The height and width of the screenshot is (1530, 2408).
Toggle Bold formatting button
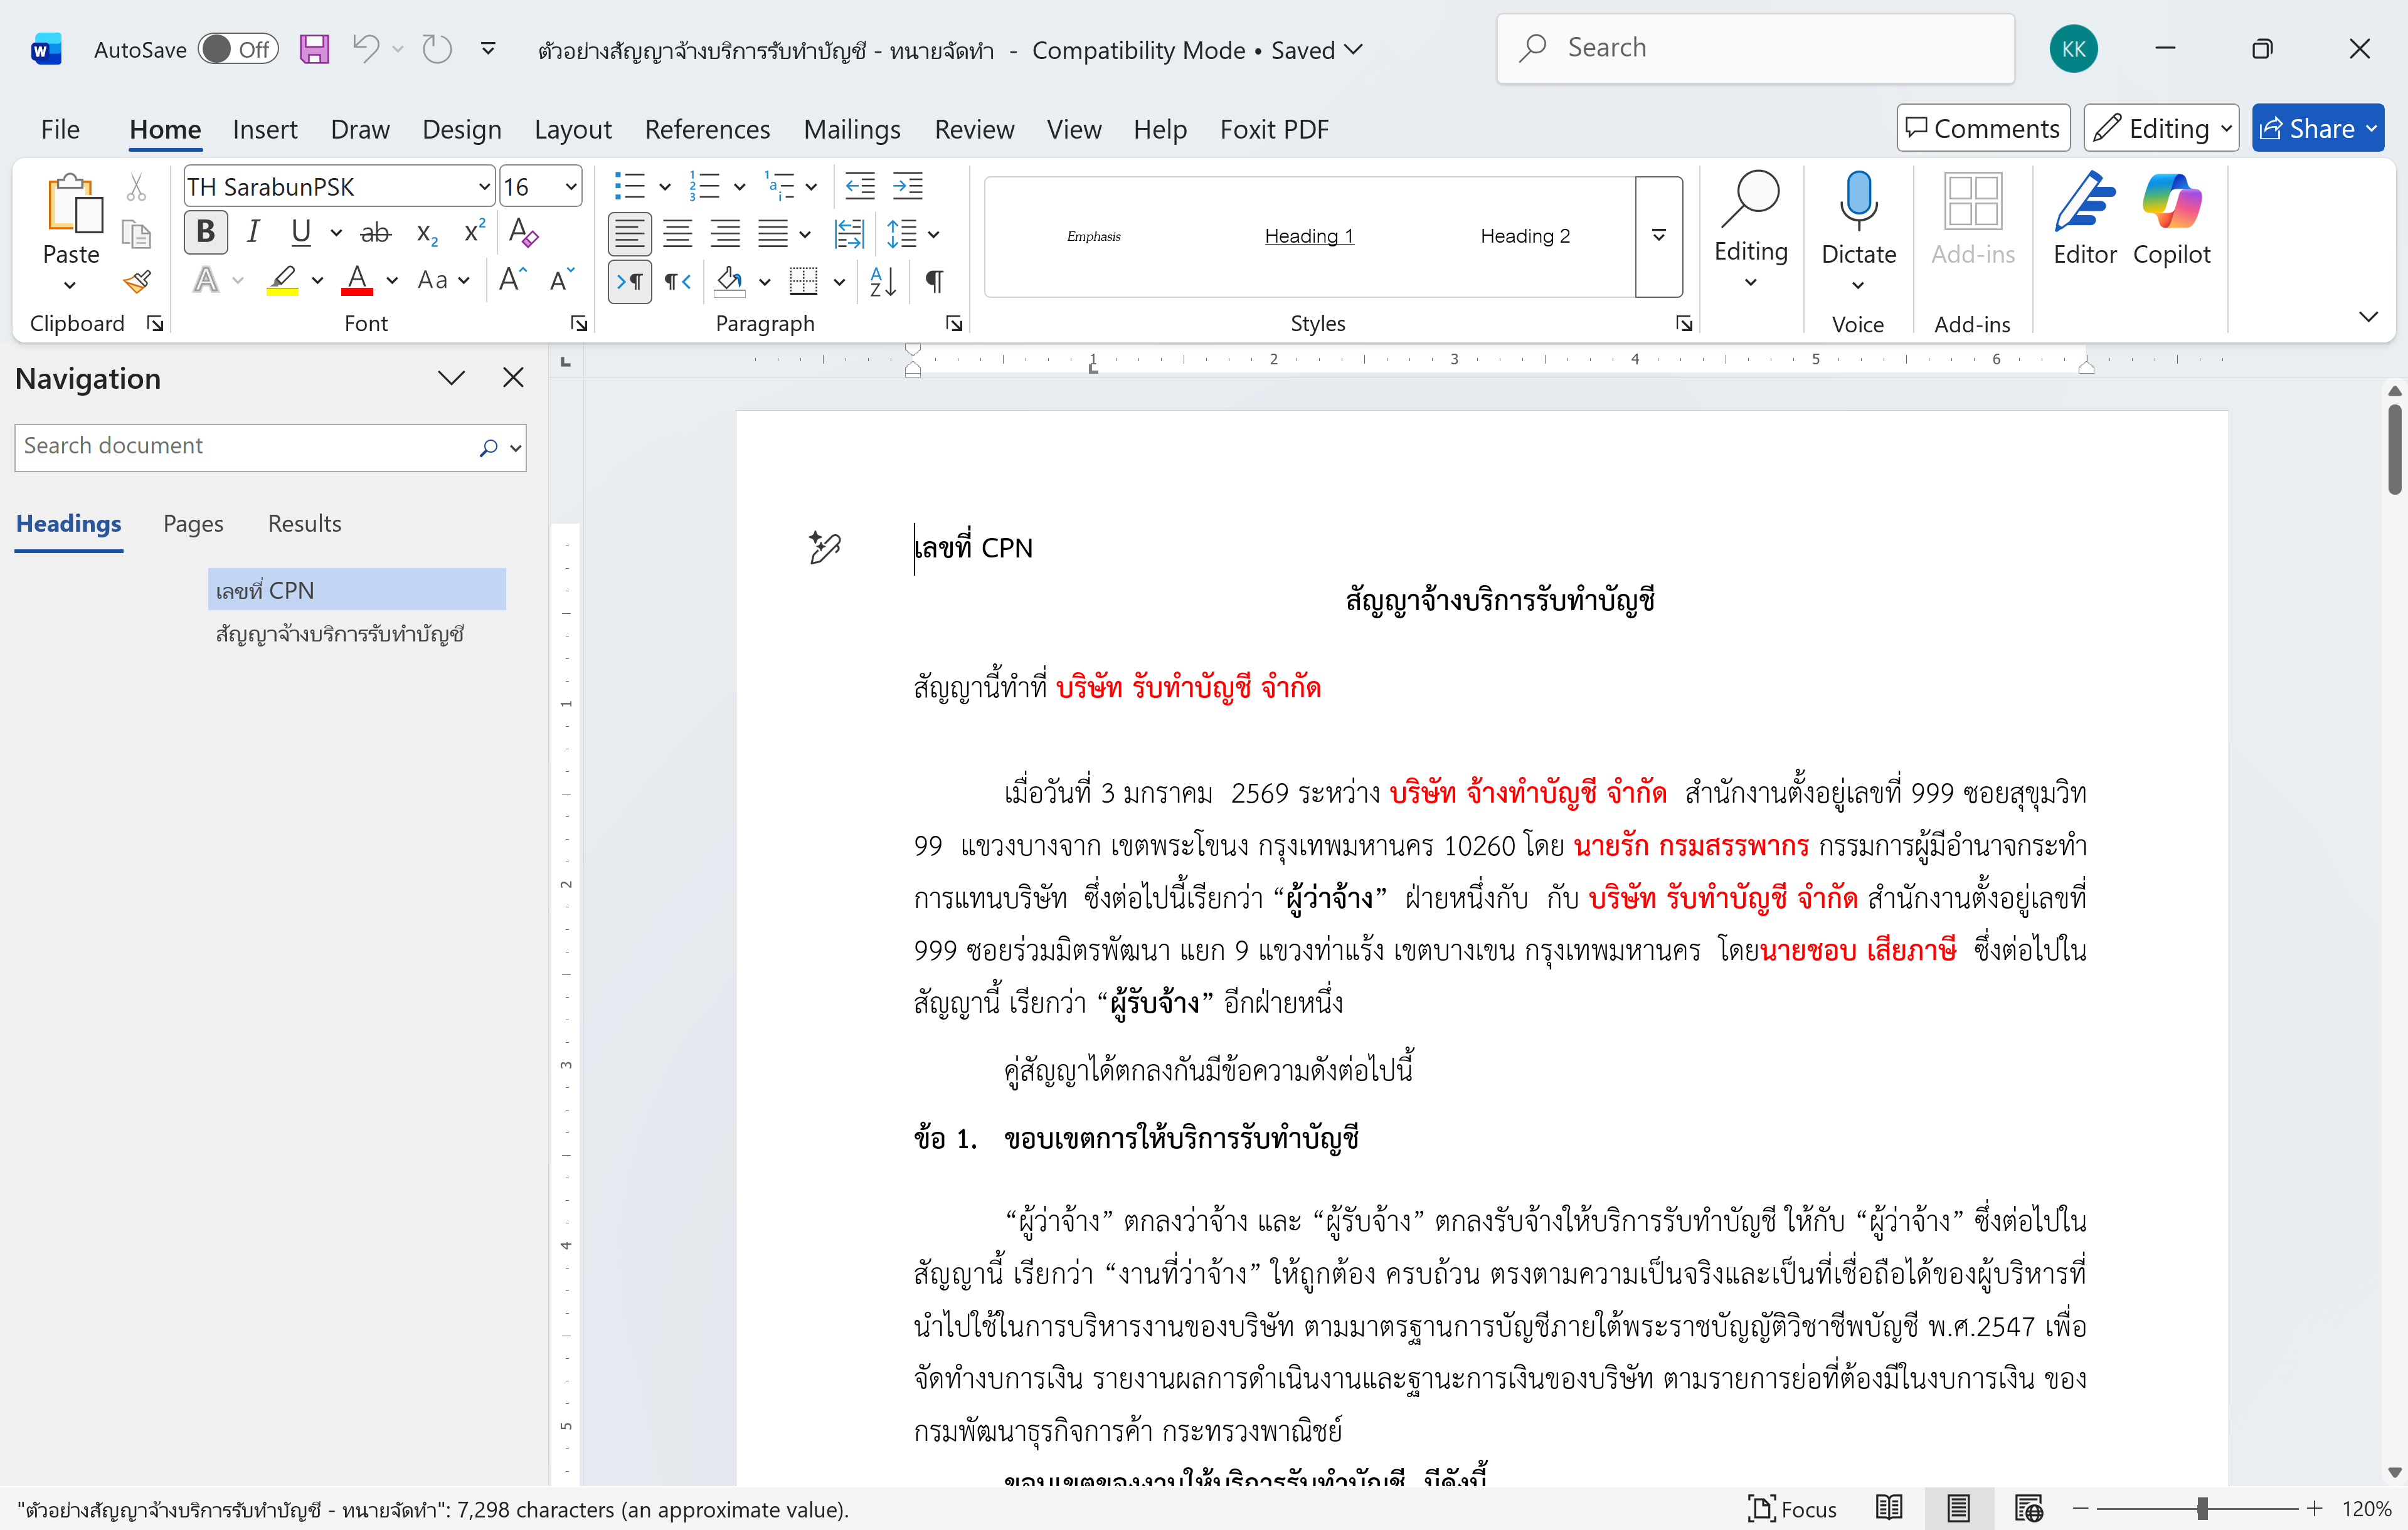click(206, 233)
